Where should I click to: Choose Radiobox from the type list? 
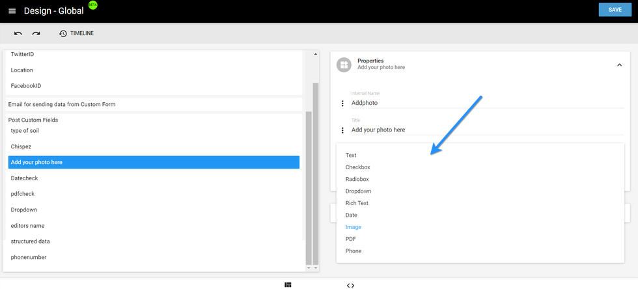(357, 179)
